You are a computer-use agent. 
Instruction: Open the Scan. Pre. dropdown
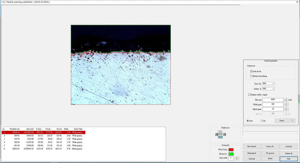268,83
